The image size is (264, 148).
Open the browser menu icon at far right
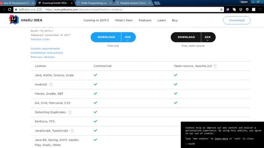260,9
